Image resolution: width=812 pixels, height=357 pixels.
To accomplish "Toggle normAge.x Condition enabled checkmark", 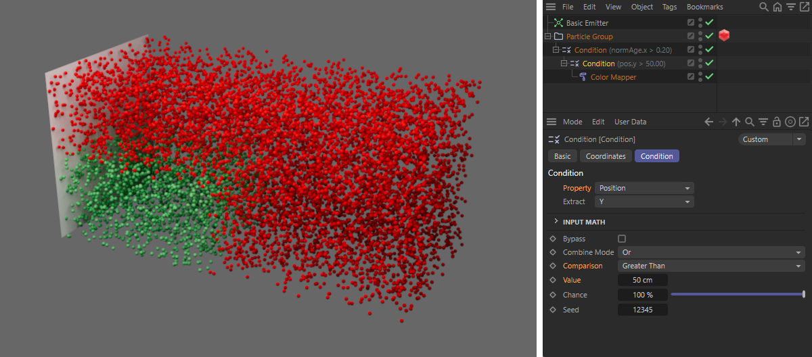I will (x=709, y=49).
